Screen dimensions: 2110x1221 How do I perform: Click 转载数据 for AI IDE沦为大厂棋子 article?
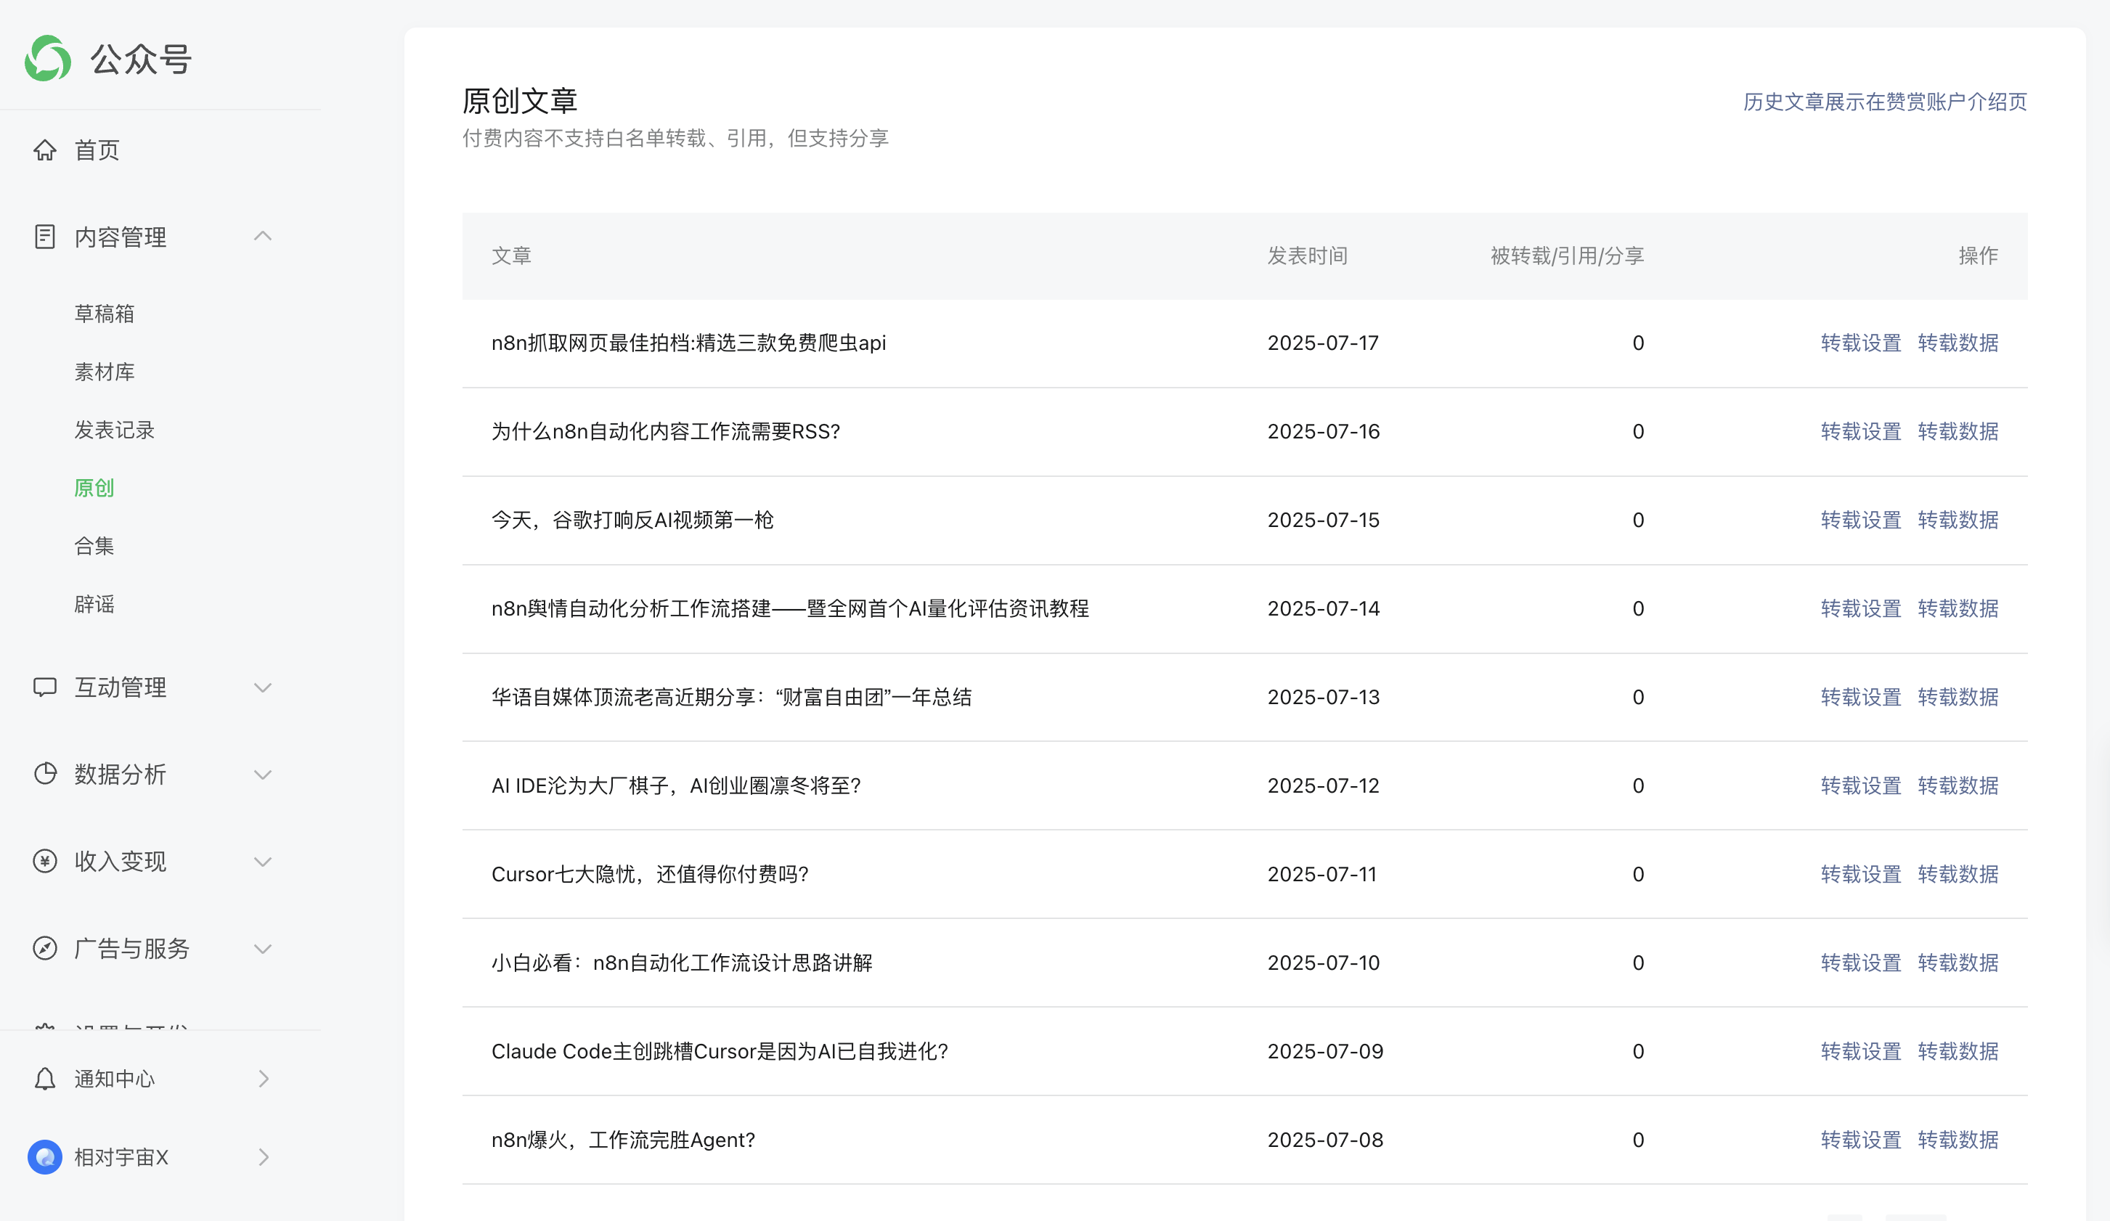(x=1958, y=785)
